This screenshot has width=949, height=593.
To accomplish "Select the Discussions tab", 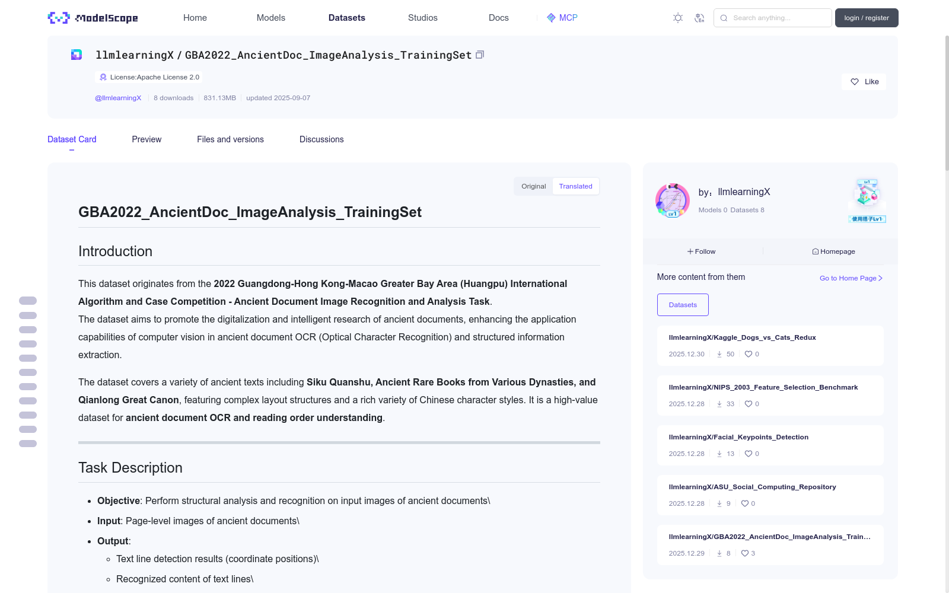I will tap(321, 139).
